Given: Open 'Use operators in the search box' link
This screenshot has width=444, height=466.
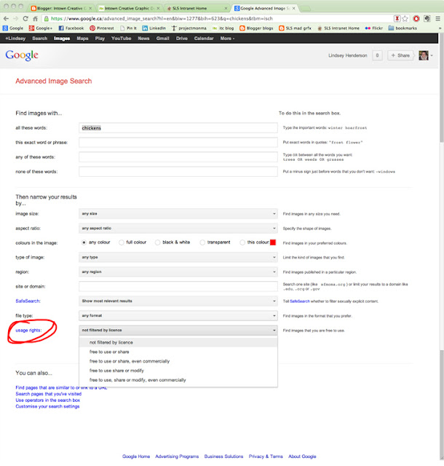Looking at the screenshot, I should tap(48, 400).
